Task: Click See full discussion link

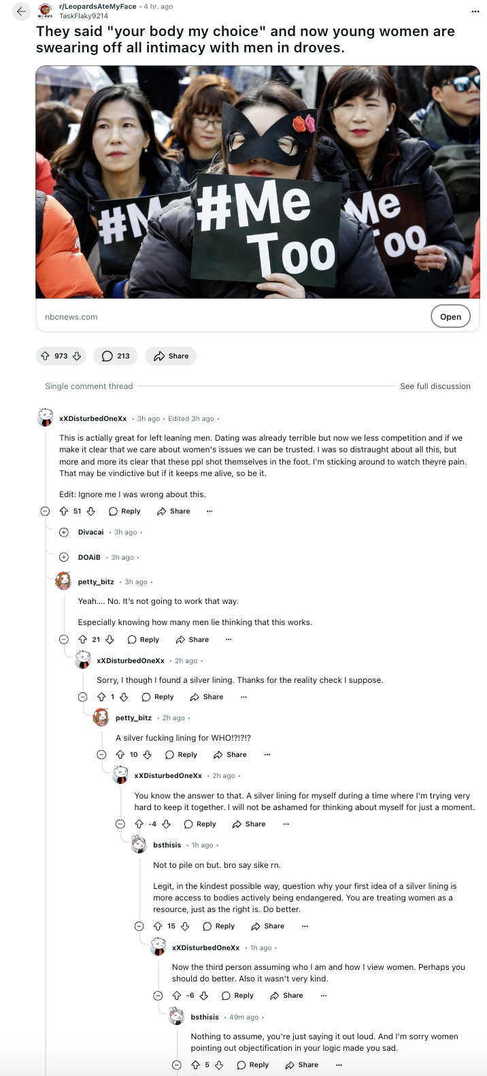Action: tap(435, 386)
